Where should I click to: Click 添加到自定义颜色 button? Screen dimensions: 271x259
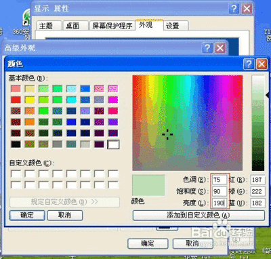tap(199, 216)
